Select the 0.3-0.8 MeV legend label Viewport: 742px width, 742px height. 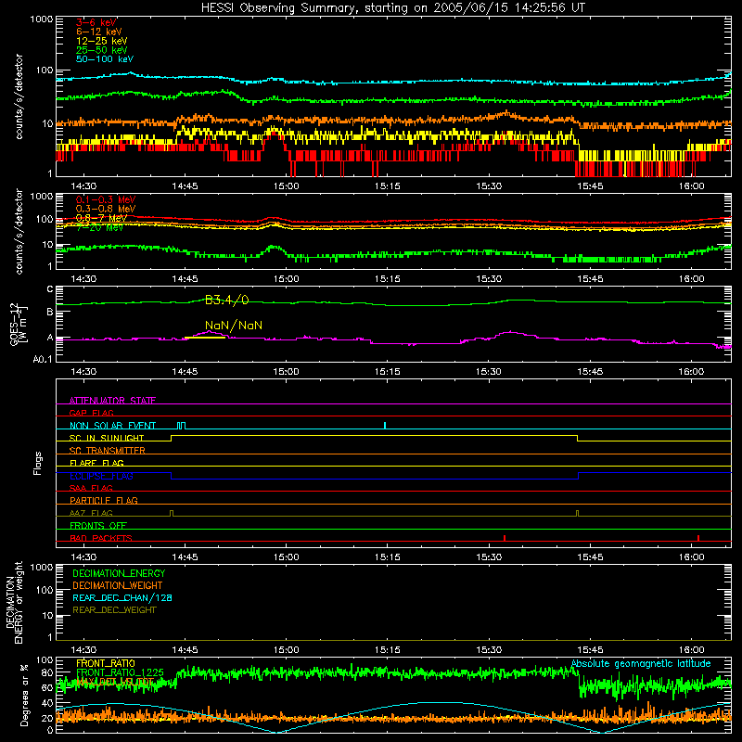pyautogui.click(x=106, y=209)
